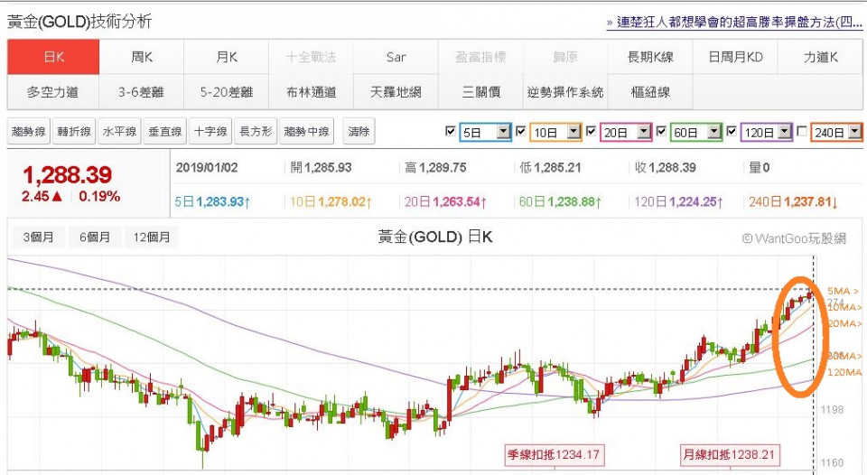Click the 月線扣抵 1238.21 chart marker
The image size is (867, 475).
tap(730, 453)
